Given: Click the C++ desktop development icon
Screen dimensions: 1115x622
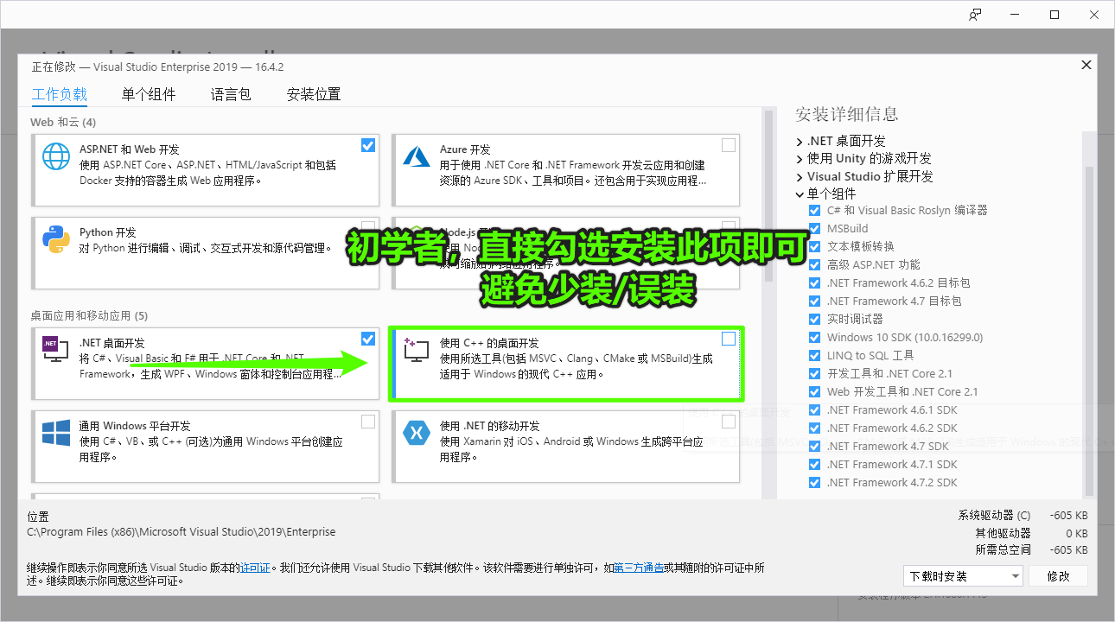Looking at the screenshot, I should tap(417, 349).
